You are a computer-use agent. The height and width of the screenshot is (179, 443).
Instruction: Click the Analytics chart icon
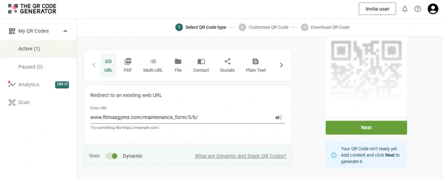click(x=12, y=84)
